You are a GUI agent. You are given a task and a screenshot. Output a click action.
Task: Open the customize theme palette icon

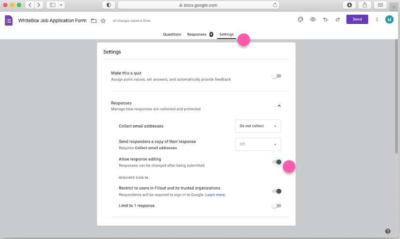click(x=300, y=20)
